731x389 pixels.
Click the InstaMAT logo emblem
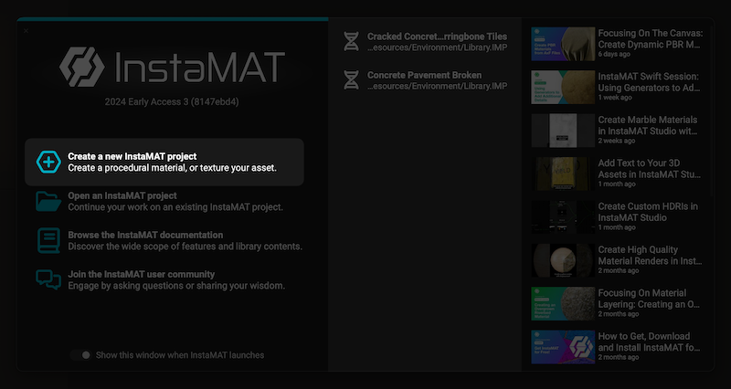coord(82,67)
